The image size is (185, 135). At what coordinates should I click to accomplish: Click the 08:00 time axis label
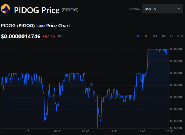[86, 131]
